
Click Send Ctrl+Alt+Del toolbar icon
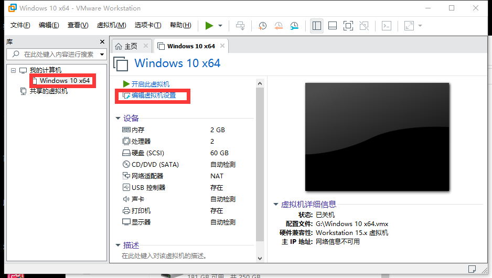(x=240, y=26)
